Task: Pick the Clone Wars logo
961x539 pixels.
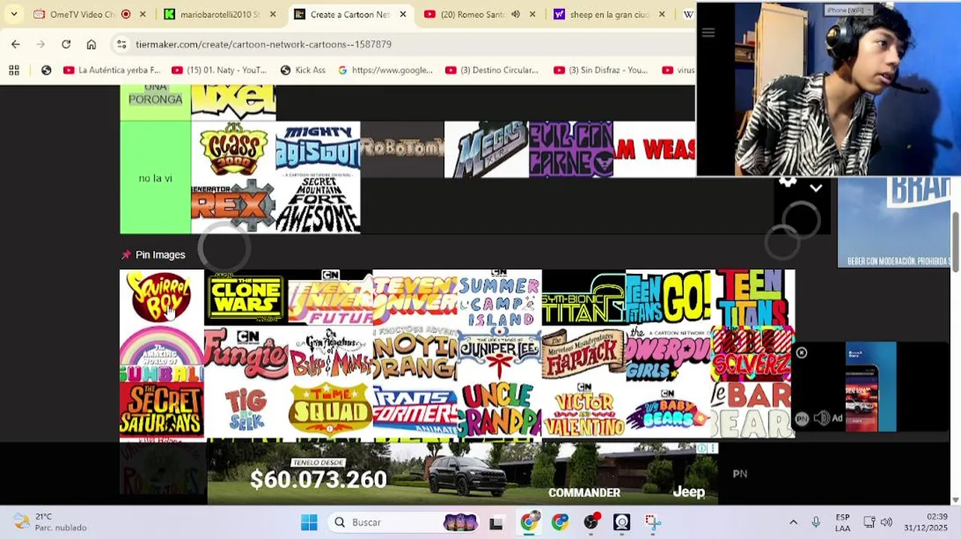Action: tap(246, 297)
